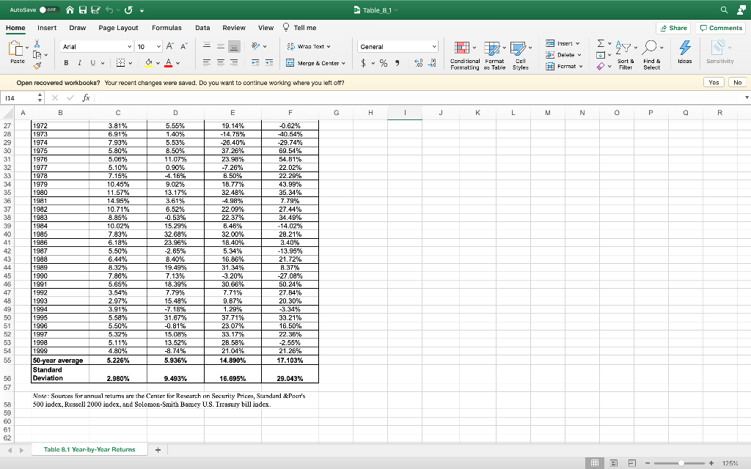Add a new sheet with plus button
Viewport: 751px width, 469px height.
pos(158,449)
